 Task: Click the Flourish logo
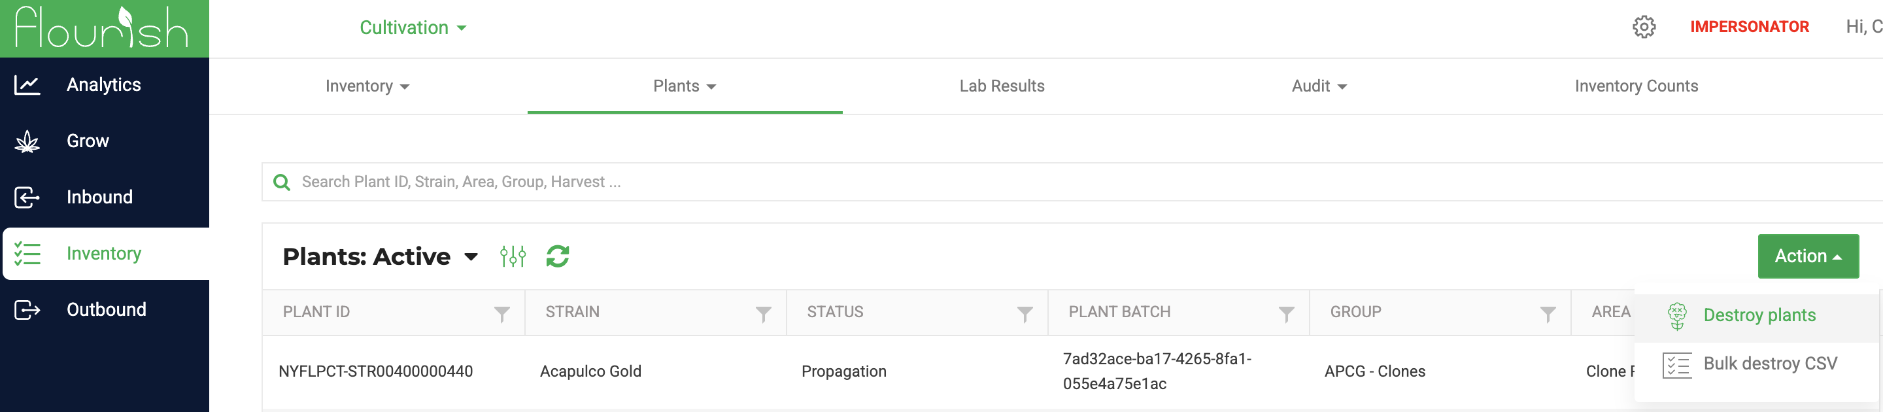[x=103, y=27]
